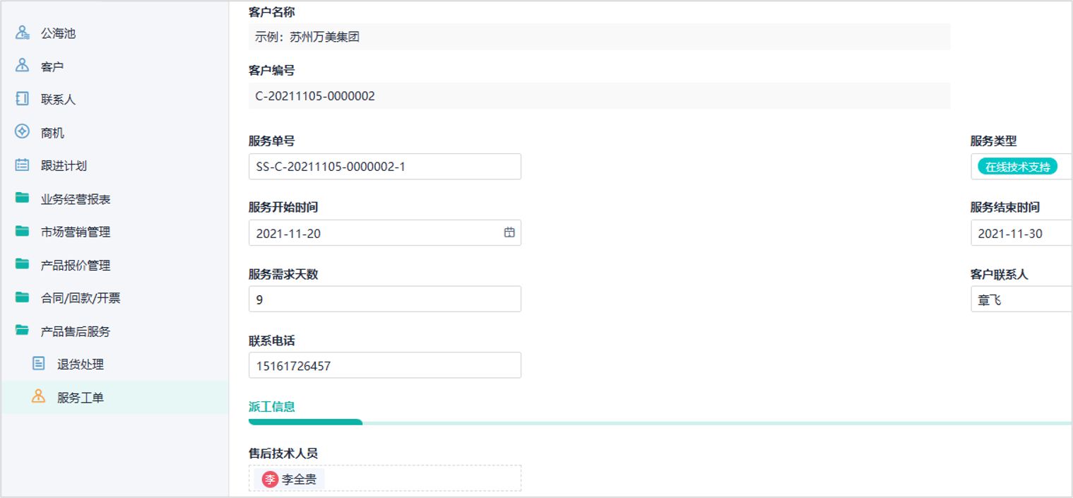Open the 跟进计划 menu item

pos(114,165)
